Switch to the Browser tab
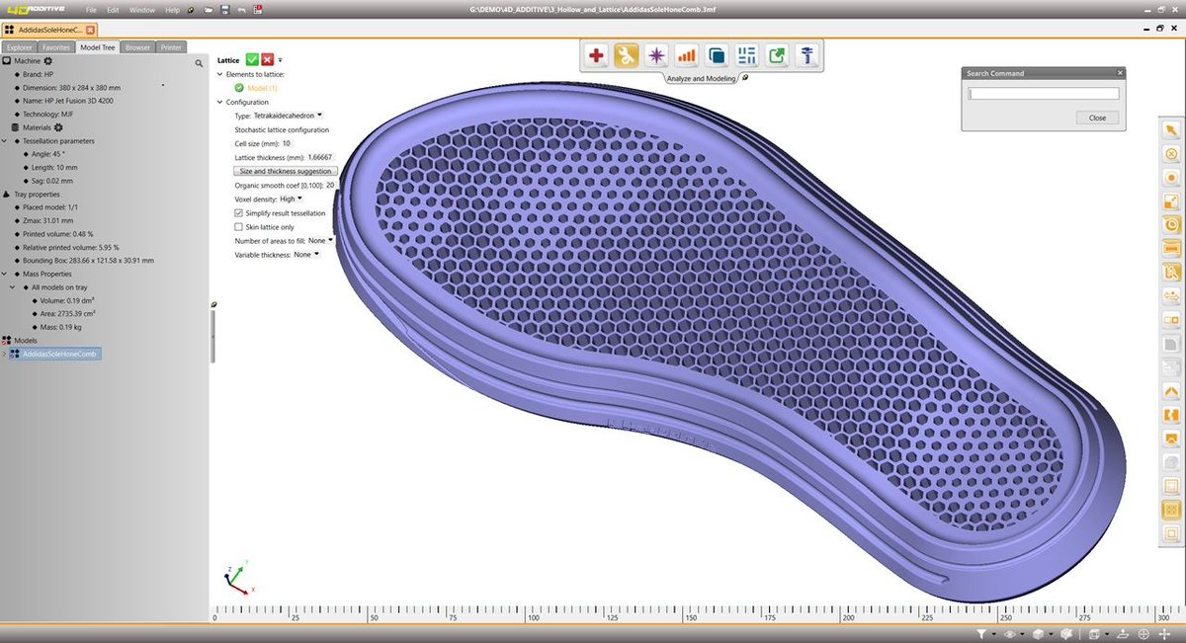 pyautogui.click(x=138, y=46)
